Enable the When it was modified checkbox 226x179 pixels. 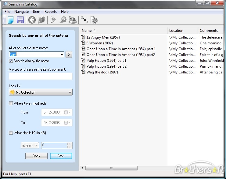11,103
